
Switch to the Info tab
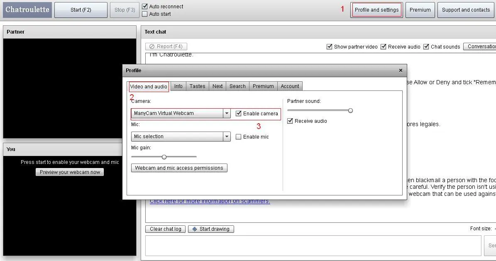coord(178,86)
